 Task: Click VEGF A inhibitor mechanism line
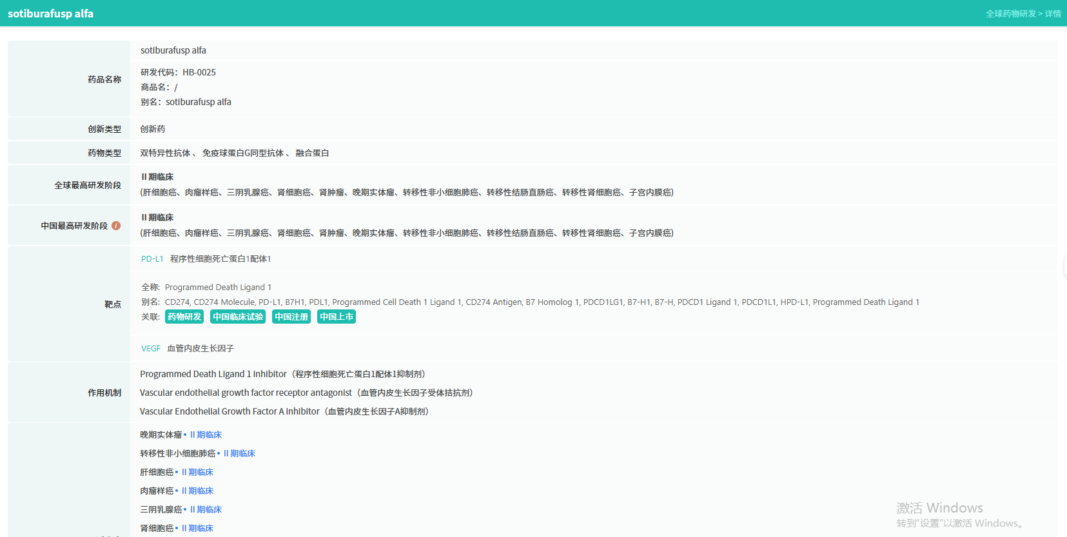(285, 412)
